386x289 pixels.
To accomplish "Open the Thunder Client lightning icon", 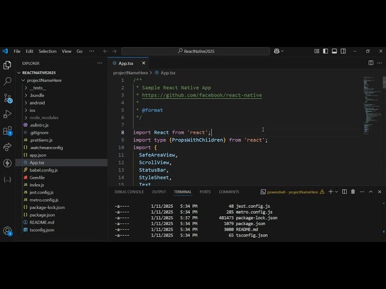I will [7, 163].
